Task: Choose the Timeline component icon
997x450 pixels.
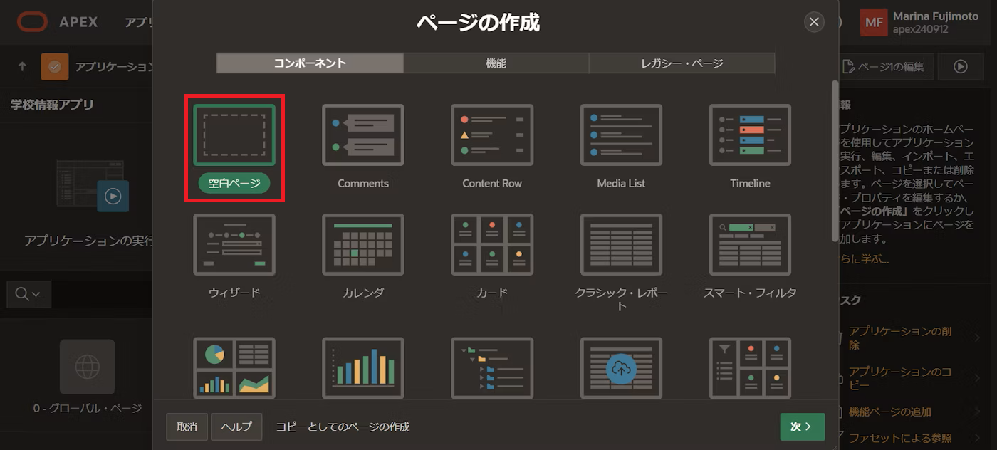Action: click(750, 135)
